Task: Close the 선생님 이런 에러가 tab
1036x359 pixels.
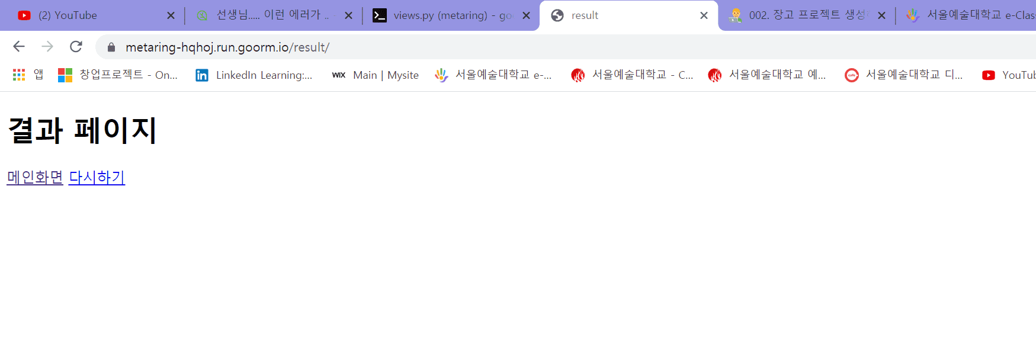Action: tap(348, 15)
